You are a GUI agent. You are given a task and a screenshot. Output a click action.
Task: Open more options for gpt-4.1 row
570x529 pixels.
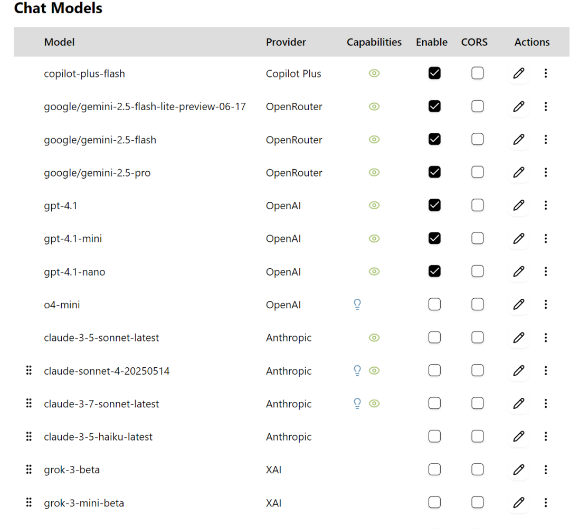tap(545, 205)
